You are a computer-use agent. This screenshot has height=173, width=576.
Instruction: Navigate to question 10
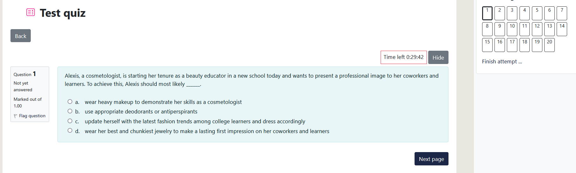pos(512,29)
